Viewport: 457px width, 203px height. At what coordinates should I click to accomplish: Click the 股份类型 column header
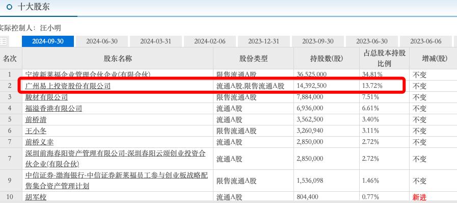(x=253, y=59)
